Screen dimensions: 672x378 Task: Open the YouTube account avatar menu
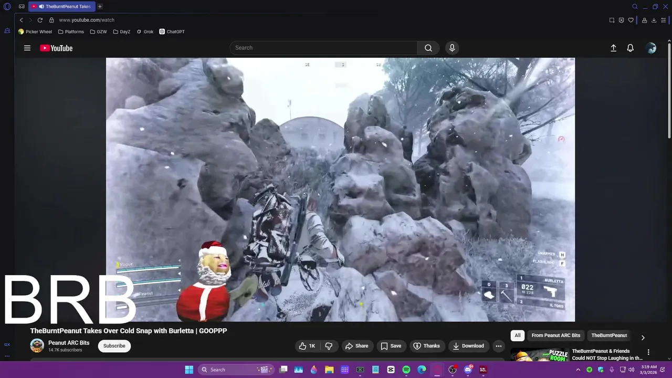[652, 48]
